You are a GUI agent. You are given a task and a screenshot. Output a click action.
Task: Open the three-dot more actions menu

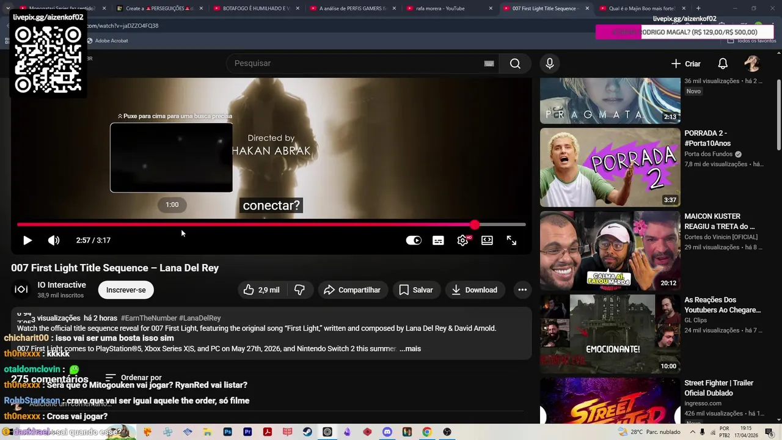[522, 290]
